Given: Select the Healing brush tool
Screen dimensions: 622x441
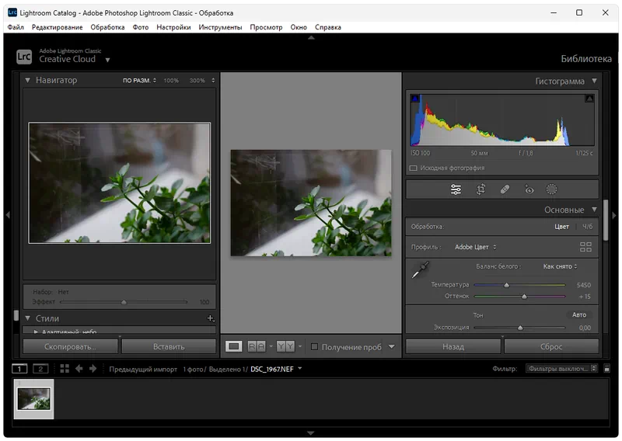Looking at the screenshot, I should pos(505,189).
